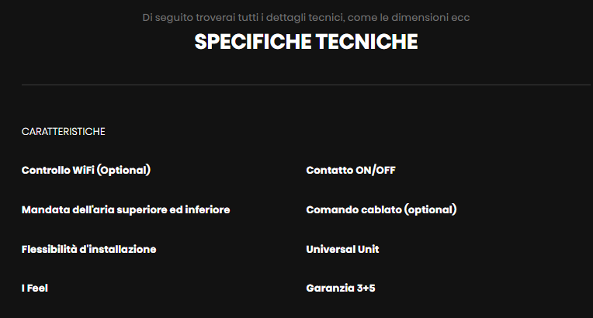
Task: Click the 'ON/OFF' text in Contatto
Action: pos(375,170)
